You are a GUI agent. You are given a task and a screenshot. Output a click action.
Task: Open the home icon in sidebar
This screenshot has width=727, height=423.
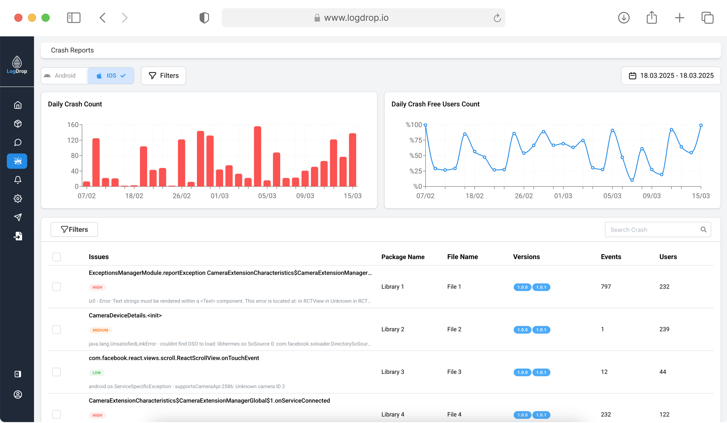tap(18, 105)
